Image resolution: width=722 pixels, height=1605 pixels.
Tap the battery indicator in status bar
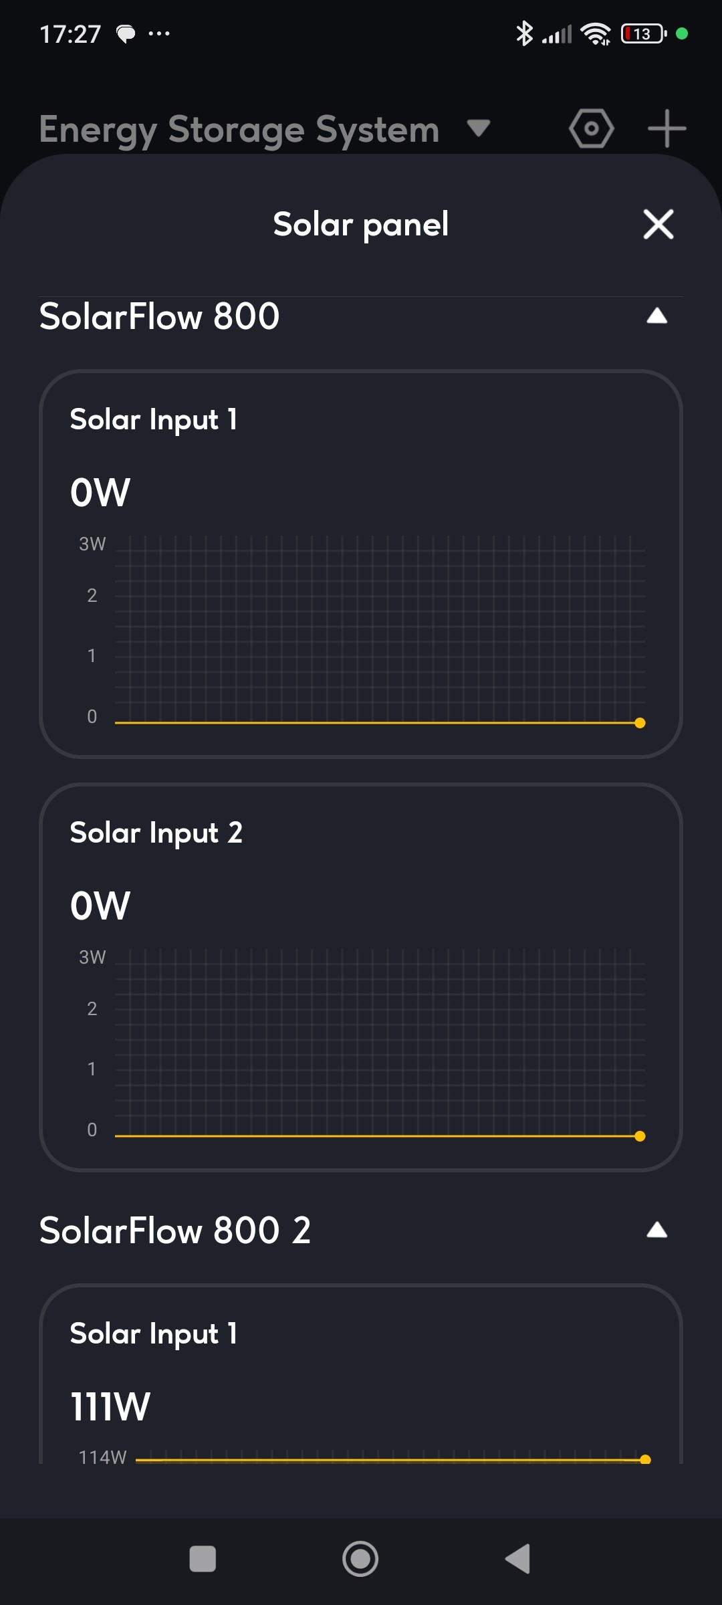[x=644, y=33]
